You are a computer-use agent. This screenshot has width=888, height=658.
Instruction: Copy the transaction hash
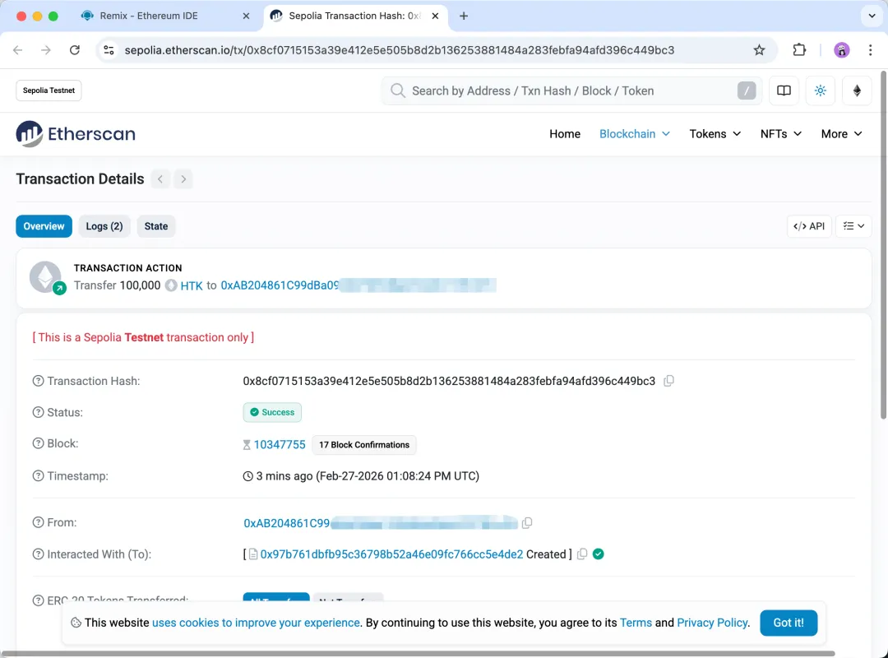point(668,381)
